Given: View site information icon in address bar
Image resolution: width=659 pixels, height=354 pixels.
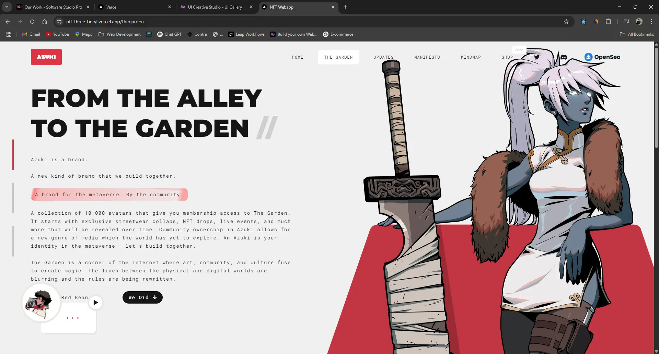Looking at the screenshot, I should click(59, 22).
